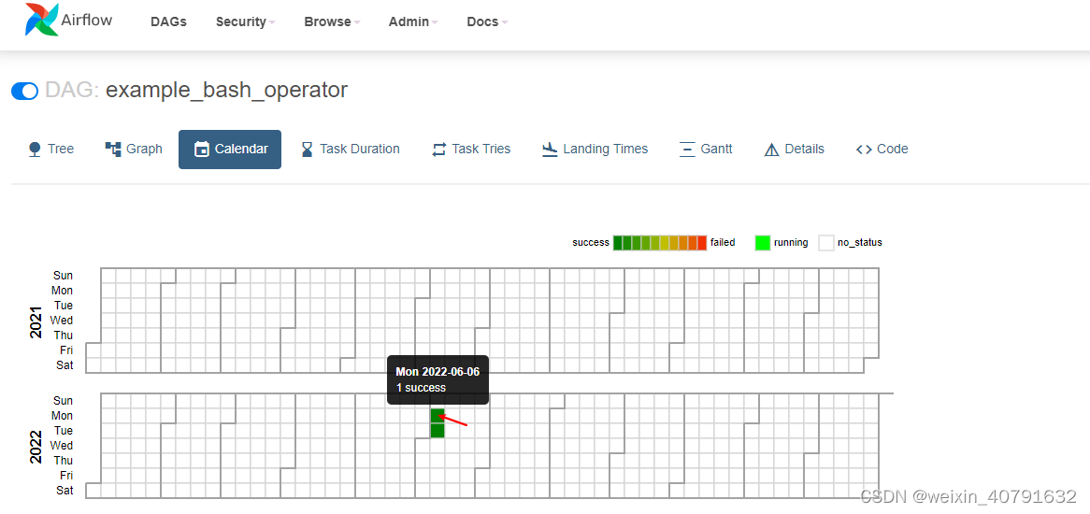Viewport: 1090px width, 514px height.
Task: Open Landing Times plane icon
Action: [x=550, y=150]
